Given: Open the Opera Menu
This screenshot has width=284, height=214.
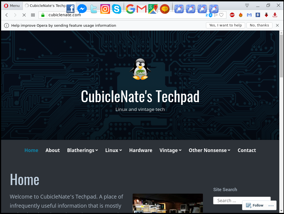Looking at the screenshot, I should point(12,6).
